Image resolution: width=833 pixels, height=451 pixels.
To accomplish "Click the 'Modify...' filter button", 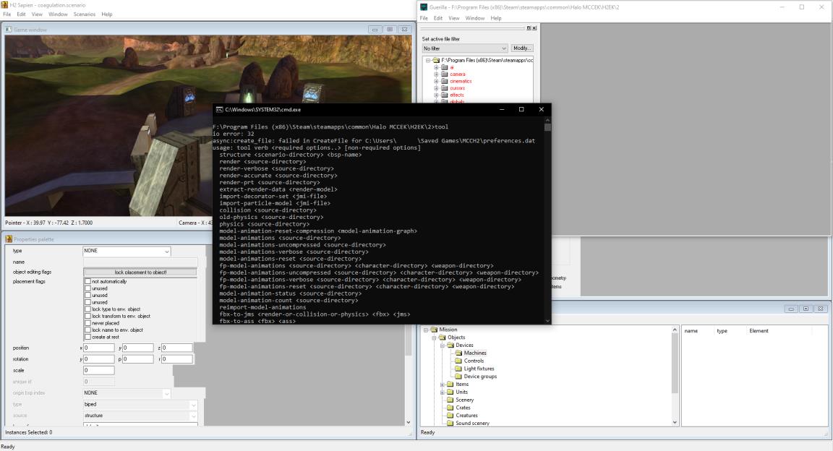I will click(521, 48).
